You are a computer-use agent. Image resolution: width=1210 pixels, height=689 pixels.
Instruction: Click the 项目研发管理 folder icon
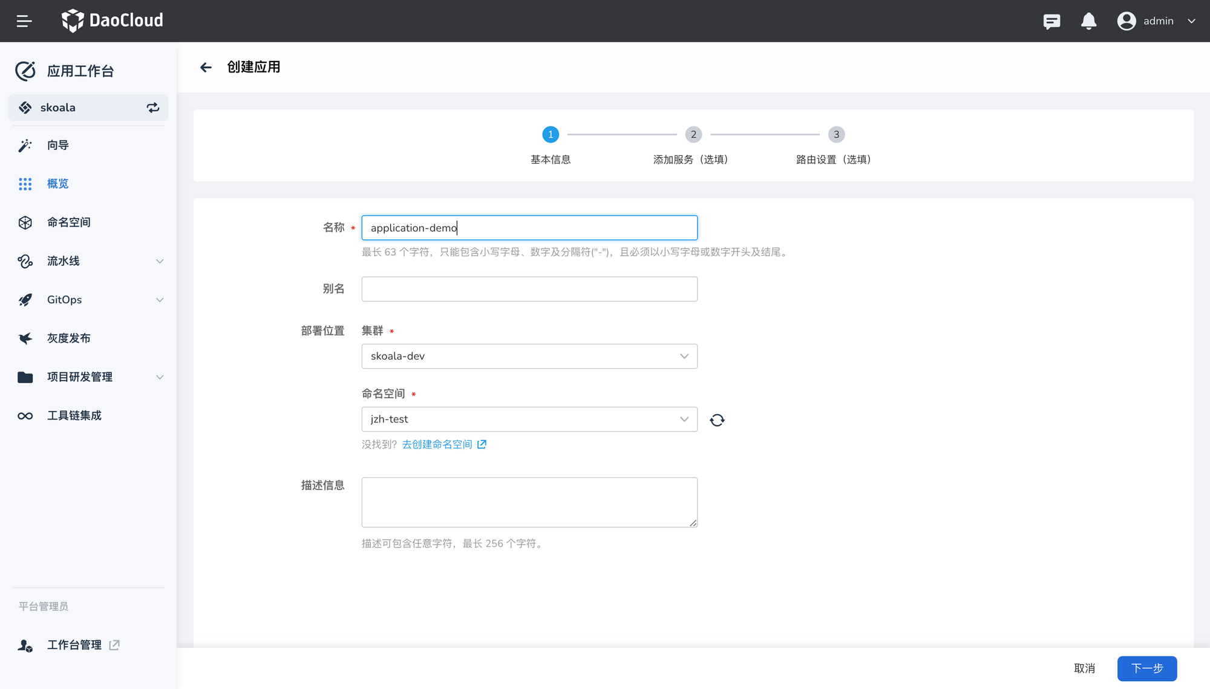coord(25,377)
